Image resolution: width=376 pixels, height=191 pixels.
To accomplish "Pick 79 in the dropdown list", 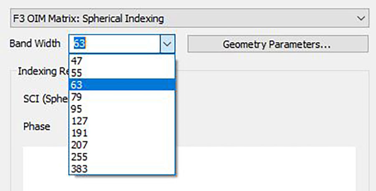I will 122,97.
